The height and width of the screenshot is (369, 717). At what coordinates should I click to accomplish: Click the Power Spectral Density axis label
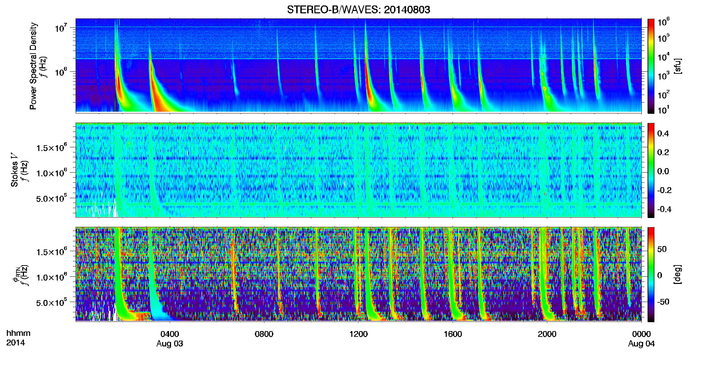33,66
